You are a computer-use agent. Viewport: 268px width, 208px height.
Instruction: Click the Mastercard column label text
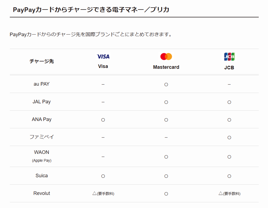[x=166, y=67]
